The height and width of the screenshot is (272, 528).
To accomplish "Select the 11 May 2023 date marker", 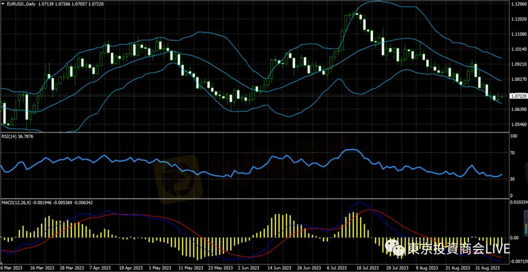I will click(x=187, y=268).
